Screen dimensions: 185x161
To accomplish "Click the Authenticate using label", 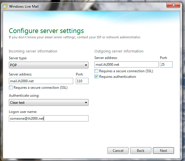I will (x=24, y=96).
